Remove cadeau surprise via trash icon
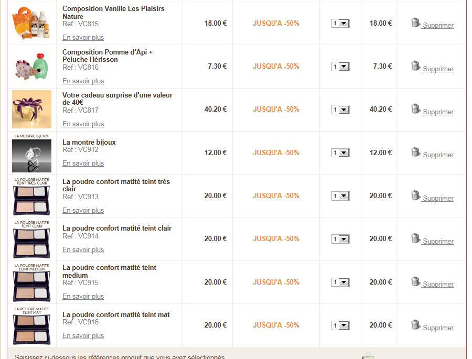This screenshot has width=472, height=359. click(415, 109)
